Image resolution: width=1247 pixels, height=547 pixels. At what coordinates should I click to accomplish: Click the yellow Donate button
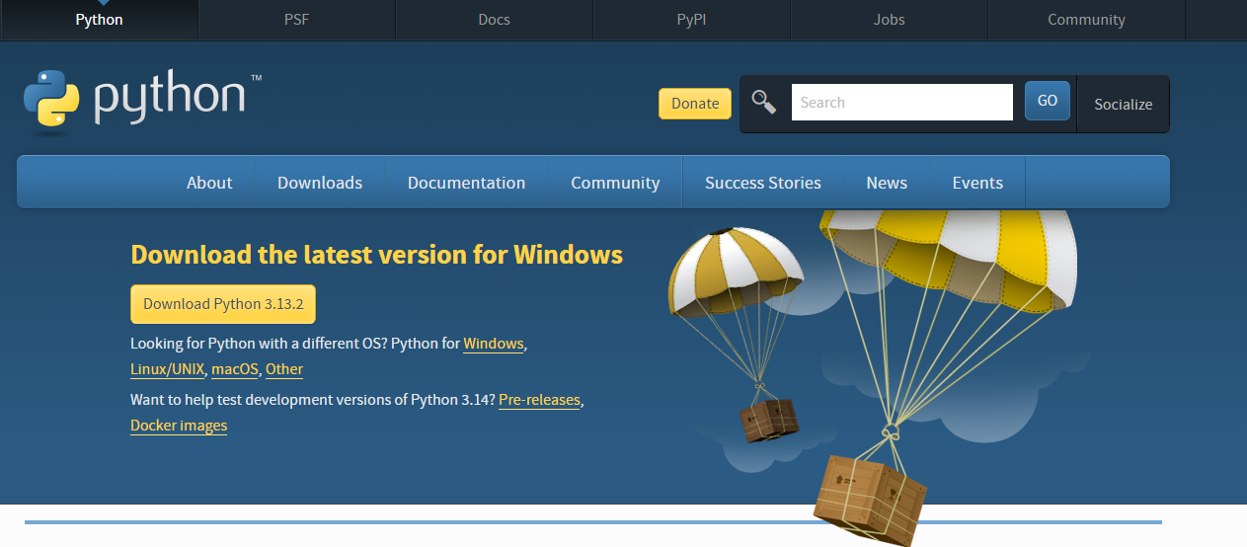(695, 104)
